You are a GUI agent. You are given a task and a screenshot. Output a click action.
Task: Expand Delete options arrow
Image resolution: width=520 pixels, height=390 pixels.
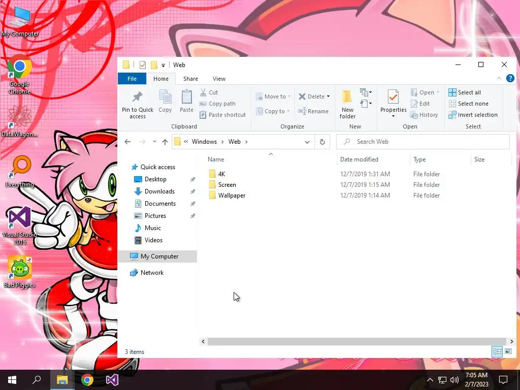(x=329, y=96)
